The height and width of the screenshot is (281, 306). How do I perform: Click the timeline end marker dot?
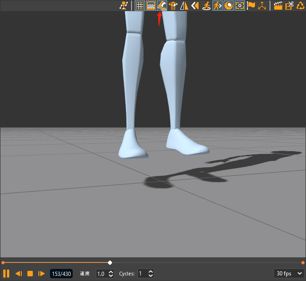point(303,262)
